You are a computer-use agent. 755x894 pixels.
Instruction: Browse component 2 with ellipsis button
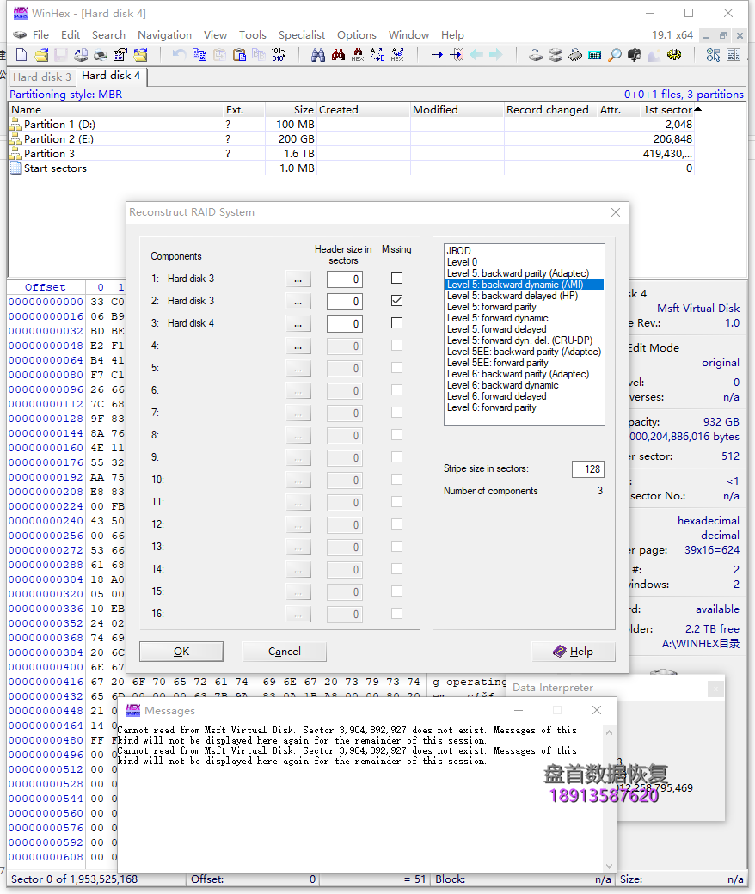pyautogui.click(x=298, y=301)
